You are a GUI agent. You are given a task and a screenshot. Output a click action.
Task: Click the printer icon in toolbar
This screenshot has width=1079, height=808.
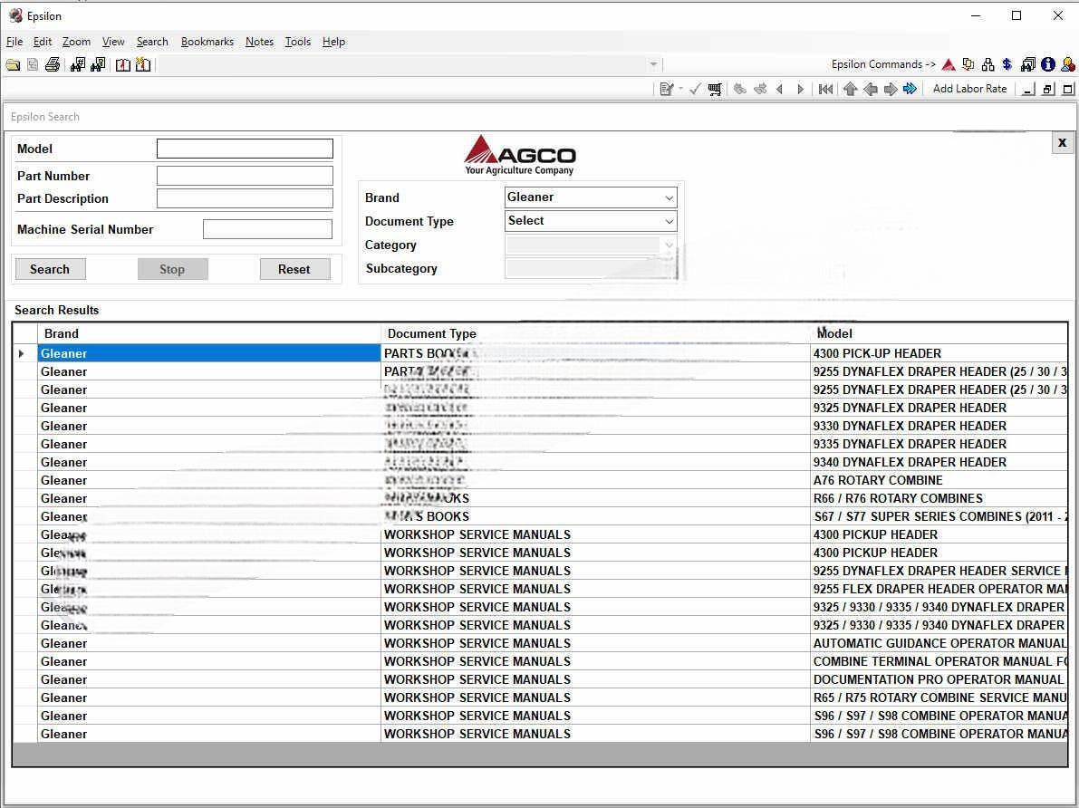coord(53,65)
